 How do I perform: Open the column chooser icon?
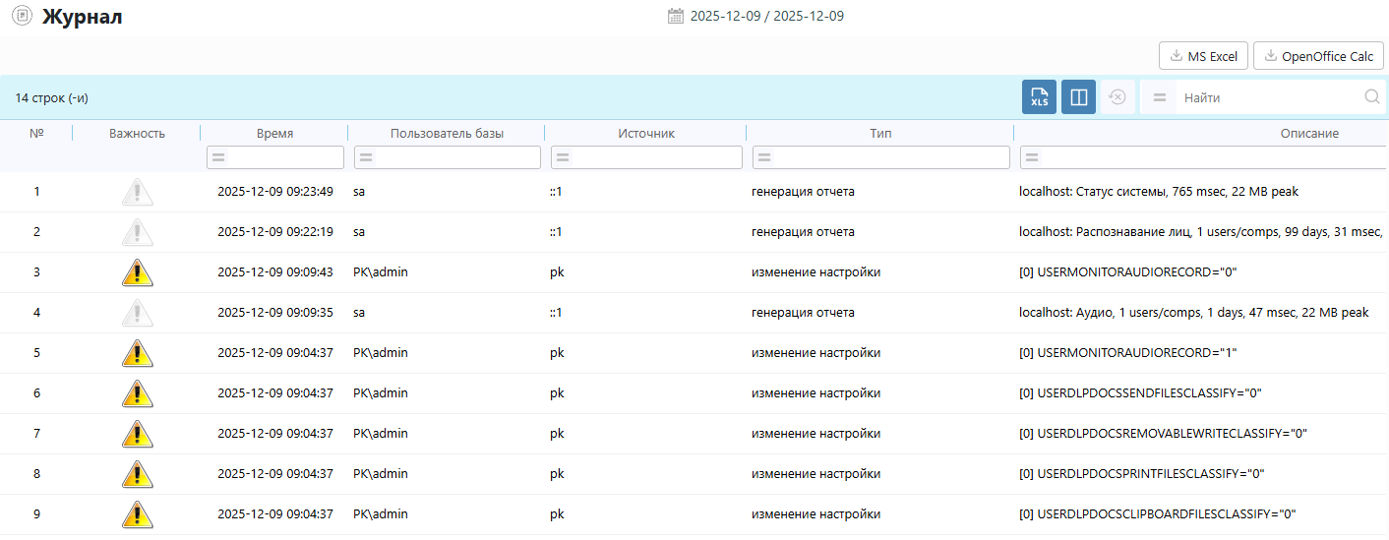click(x=1078, y=97)
